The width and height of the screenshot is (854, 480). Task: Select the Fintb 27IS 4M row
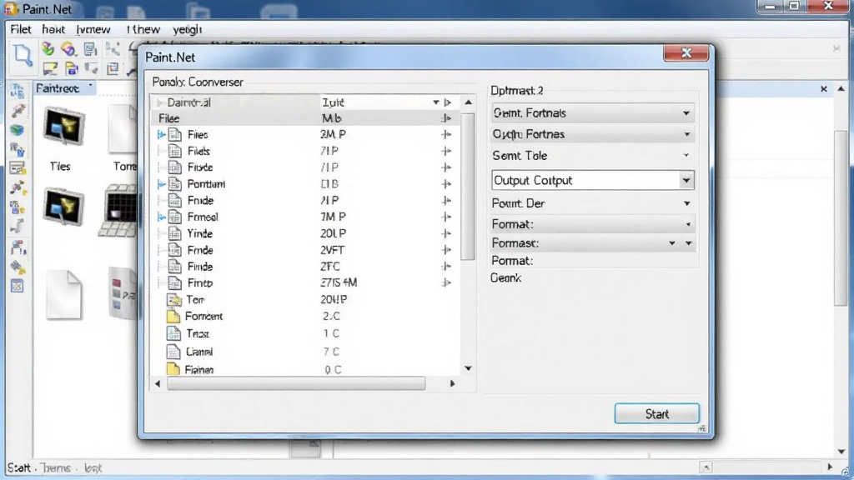click(305, 282)
